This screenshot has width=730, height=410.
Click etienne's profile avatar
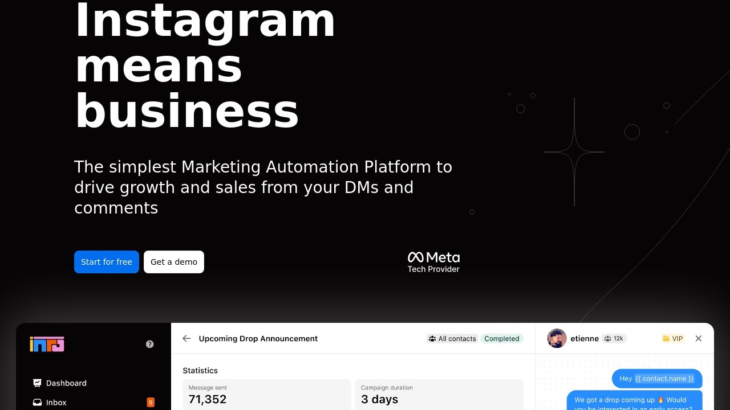557,338
